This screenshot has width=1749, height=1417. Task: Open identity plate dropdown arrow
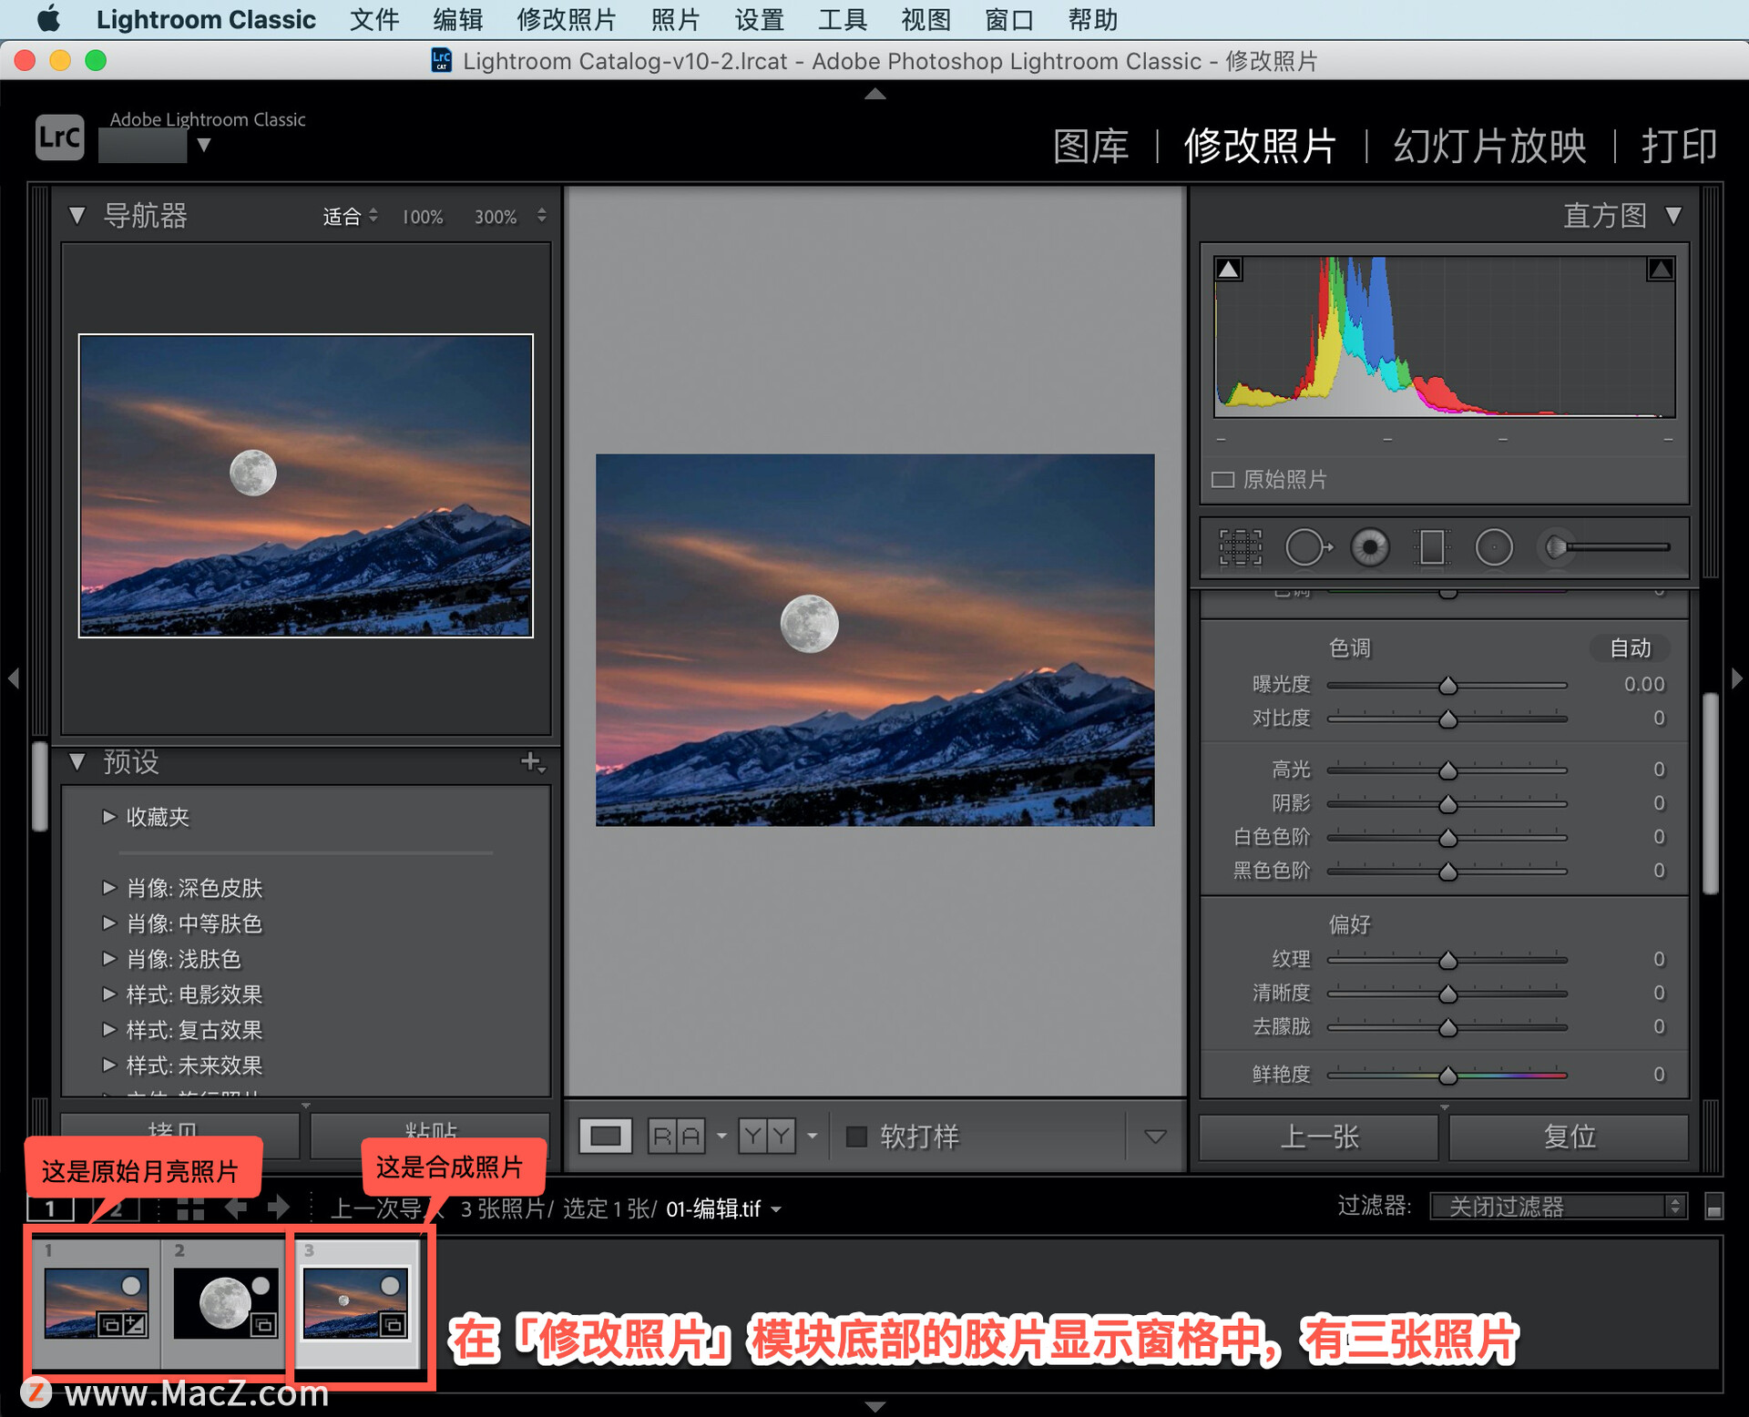204,145
